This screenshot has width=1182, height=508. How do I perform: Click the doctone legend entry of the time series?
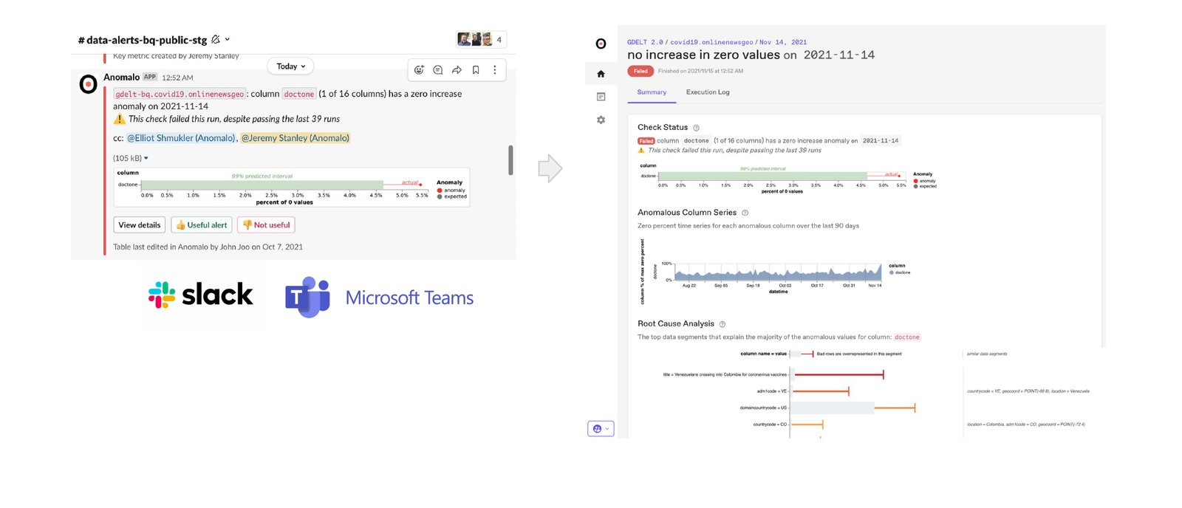click(900, 272)
